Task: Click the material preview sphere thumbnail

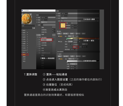Action: [x=27, y=19]
